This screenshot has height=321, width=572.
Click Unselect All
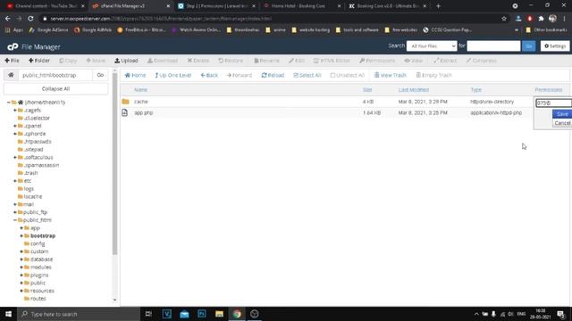point(348,75)
